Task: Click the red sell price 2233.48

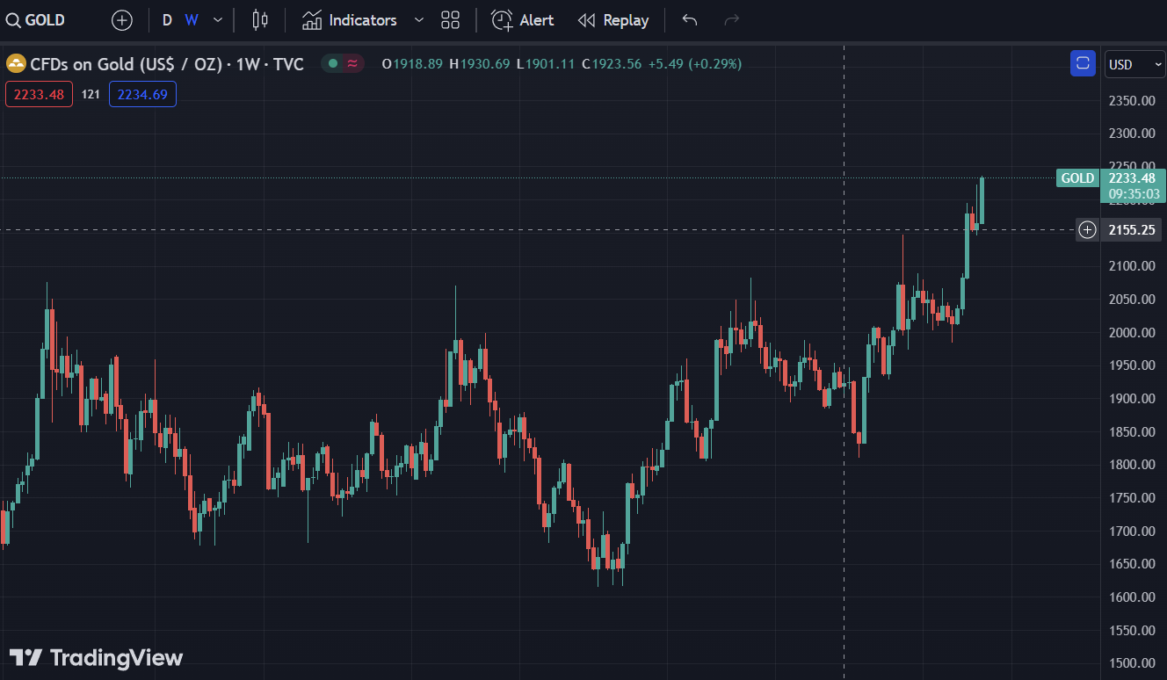Action: pyautogui.click(x=39, y=94)
